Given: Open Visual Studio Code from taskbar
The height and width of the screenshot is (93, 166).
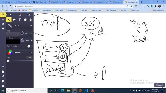Looking at the screenshot, I should (86, 91).
